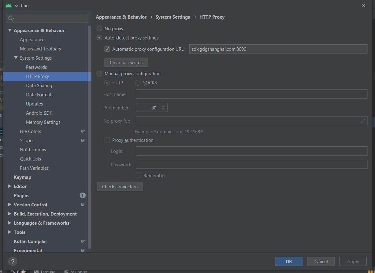The image size is (375, 273).
Task: Open Notifications settings
Action: (33, 150)
